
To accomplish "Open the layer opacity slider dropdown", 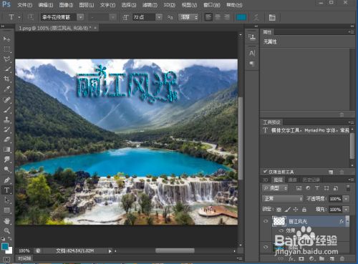I will pyautogui.click(x=346, y=198).
